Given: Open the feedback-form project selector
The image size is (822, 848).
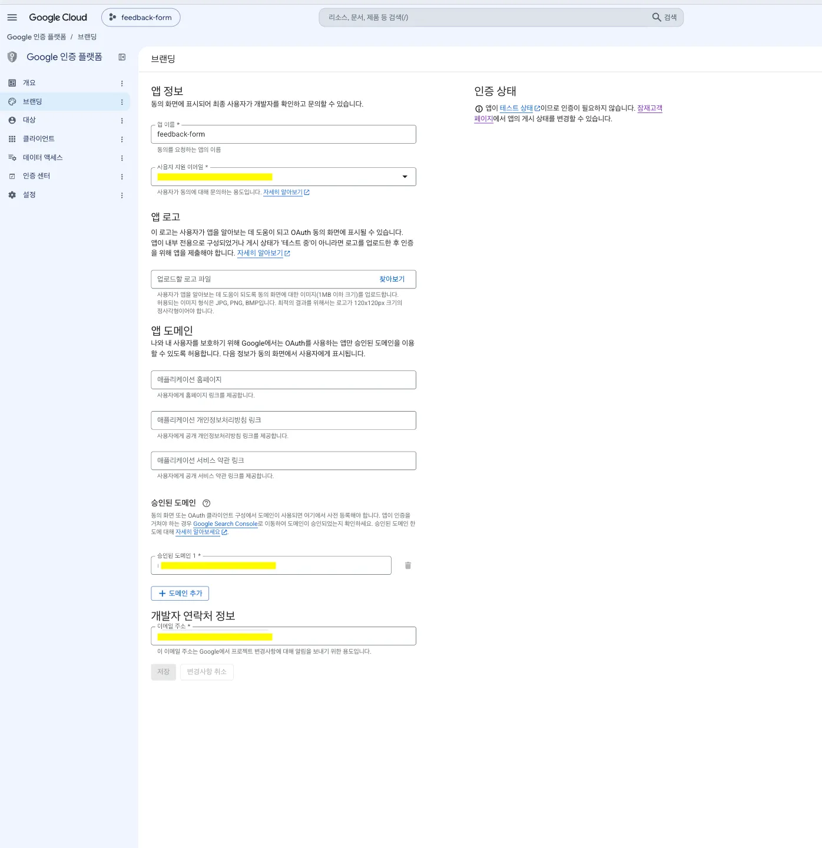Looking at the screenshot, I should click(141, 18).
